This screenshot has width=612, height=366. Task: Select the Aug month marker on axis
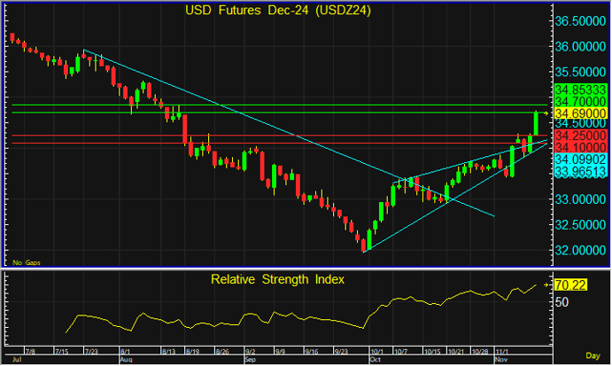[x=125, y=361]
